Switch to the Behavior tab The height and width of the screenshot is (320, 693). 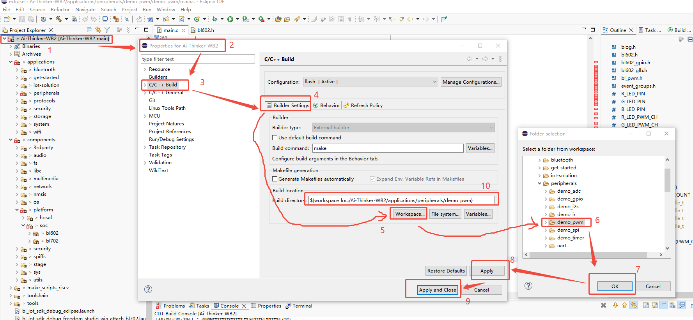pyautogui.click(x=326, y=105)
